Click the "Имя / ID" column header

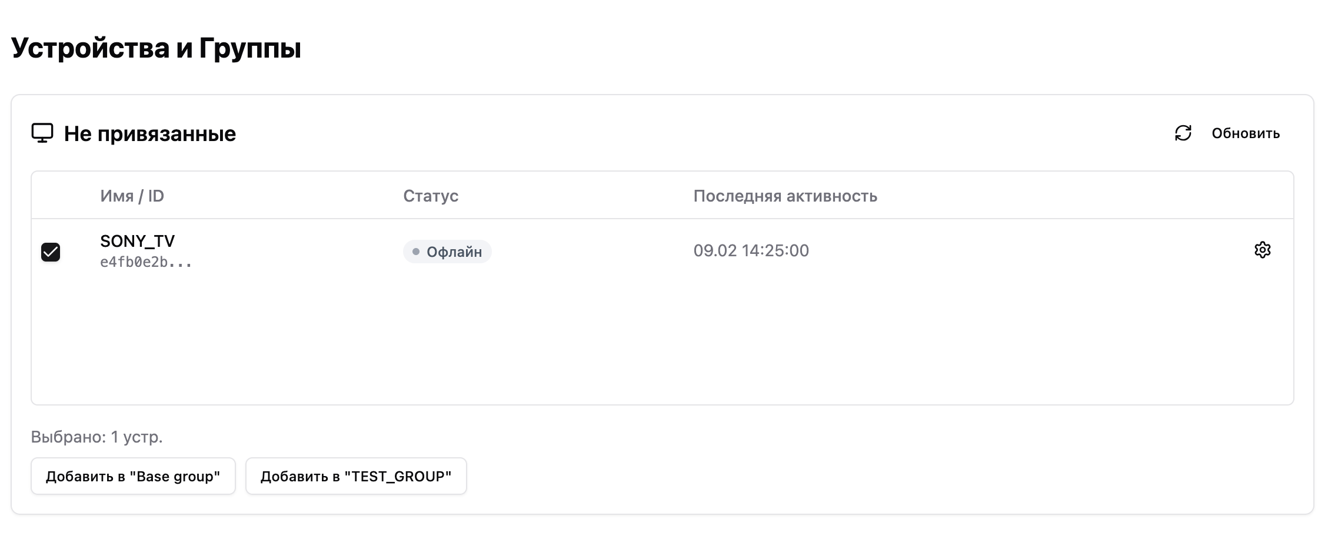click(132, 196)
